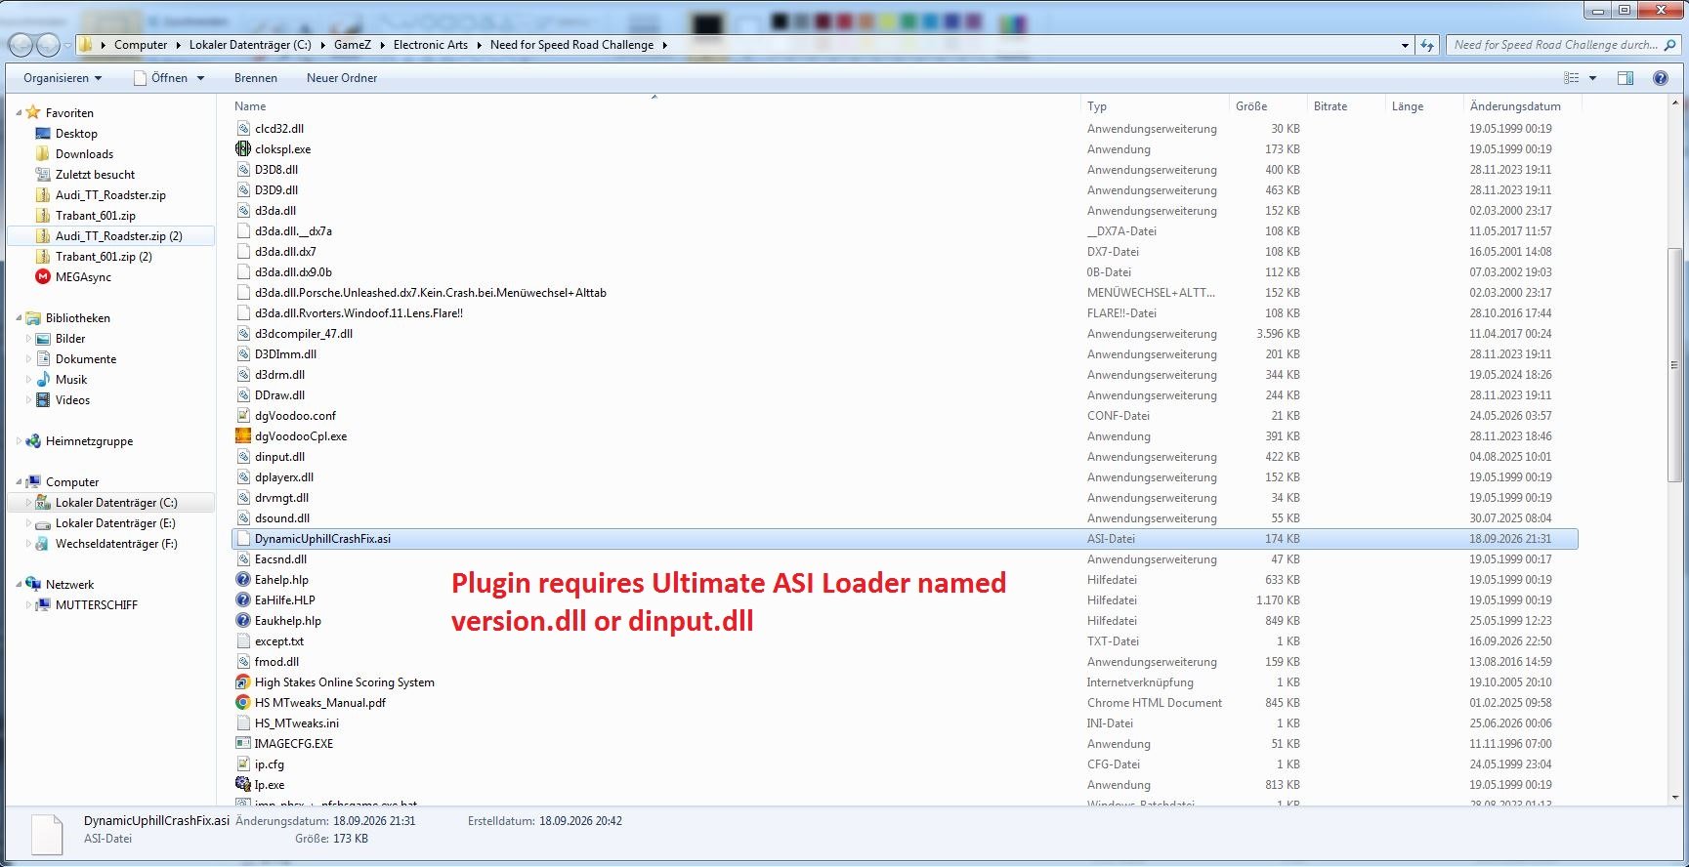
Task: Expand Lokaler Datenträger (E:) in the tree
Action: (28, 523)
